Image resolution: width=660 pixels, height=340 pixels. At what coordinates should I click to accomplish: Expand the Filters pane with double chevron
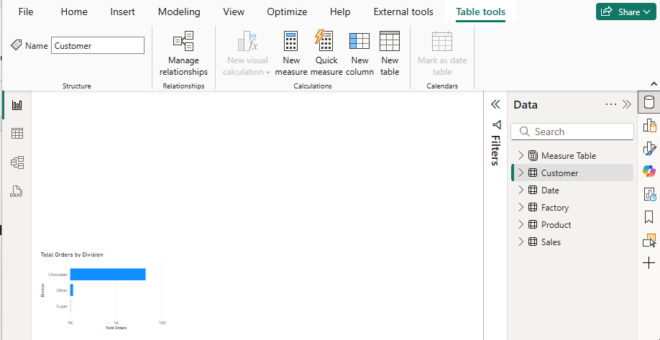[495, 104]
